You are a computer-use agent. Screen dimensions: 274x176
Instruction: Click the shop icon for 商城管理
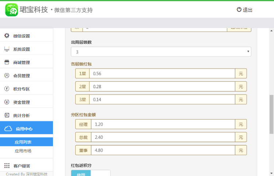(7, 62)
